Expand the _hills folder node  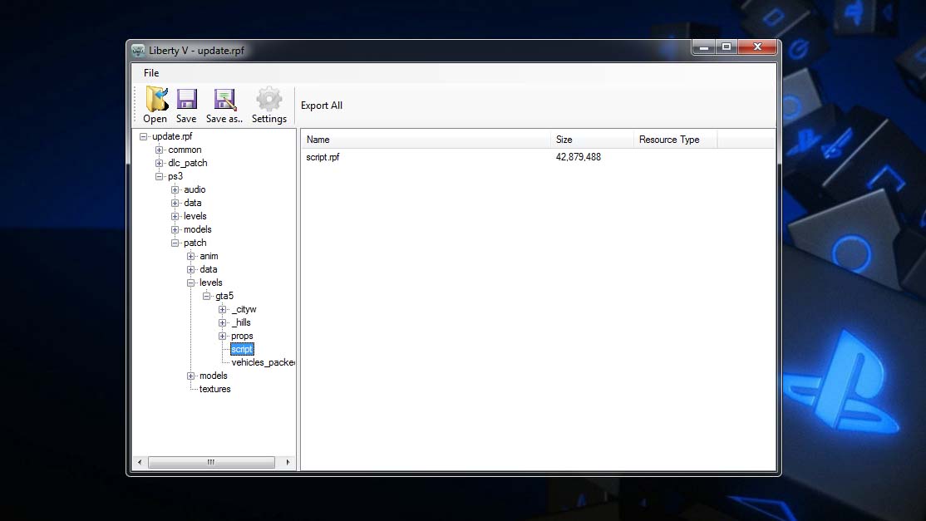(x=222, y=322)
